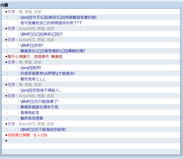
Task: Select the line '\bm[0]對阿!'
Action: tap(91, 68)
